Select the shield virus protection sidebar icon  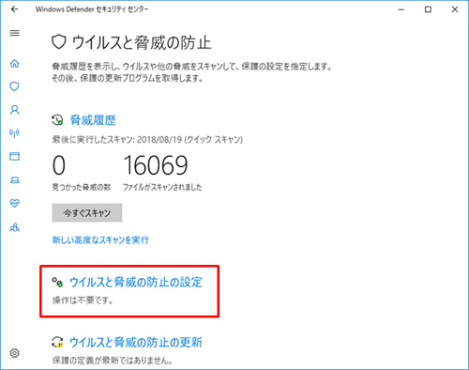click(x=14, y=86)
